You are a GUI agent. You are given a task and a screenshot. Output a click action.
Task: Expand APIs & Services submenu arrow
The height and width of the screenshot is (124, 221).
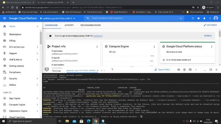pyautogui.click(x=37, y=47)
